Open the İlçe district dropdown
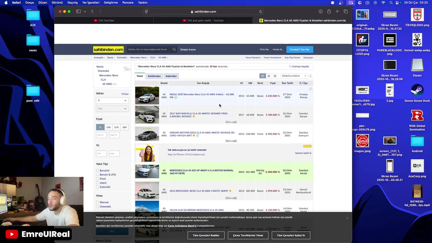 [112, 109]
